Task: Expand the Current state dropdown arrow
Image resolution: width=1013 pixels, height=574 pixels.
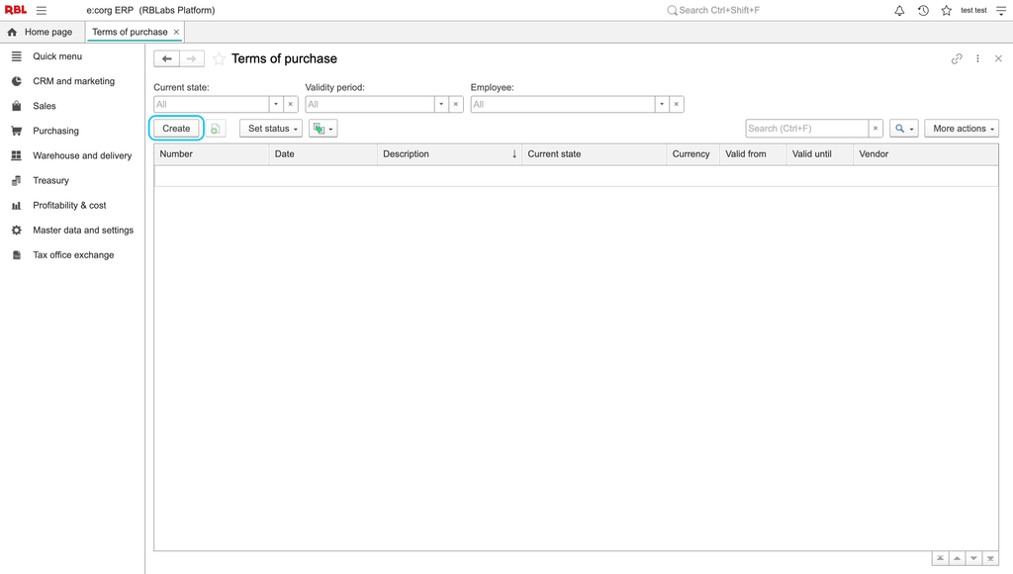Action: coord(276,104)
